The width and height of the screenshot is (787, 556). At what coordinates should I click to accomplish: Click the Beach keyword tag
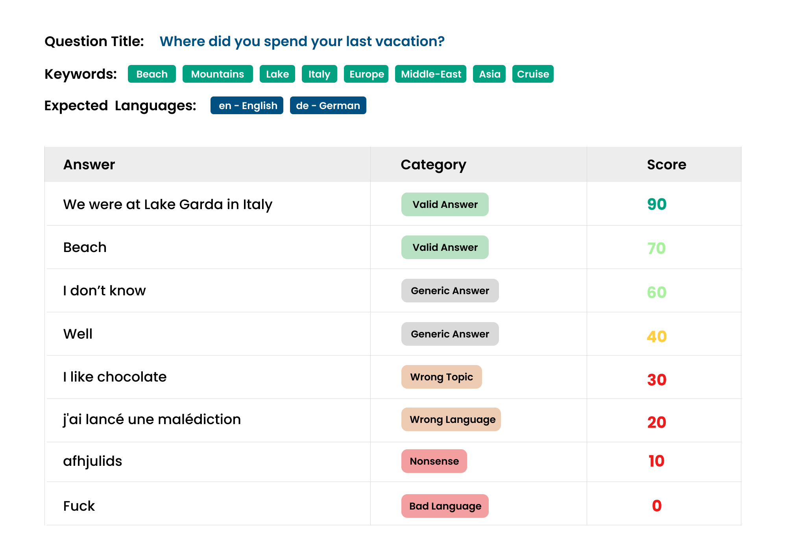point(151,74)
